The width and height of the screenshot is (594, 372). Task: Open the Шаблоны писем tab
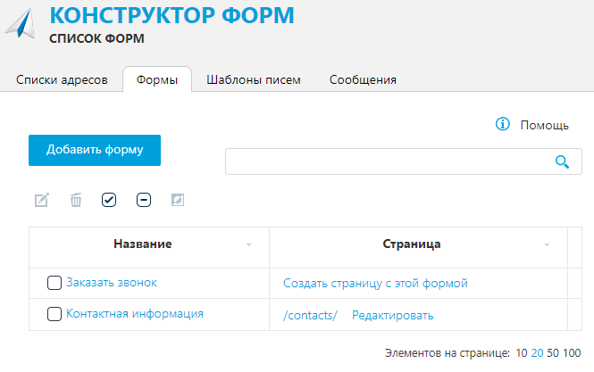tap(254, 80)
